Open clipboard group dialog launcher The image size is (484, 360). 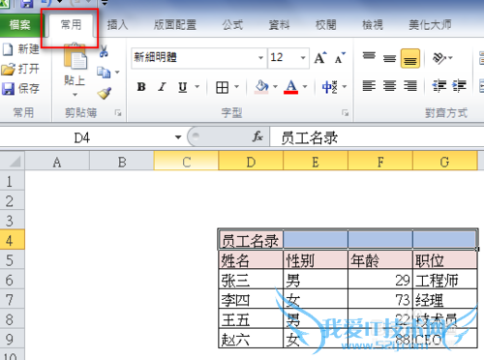pyautogui.click(x=118, y=112)
